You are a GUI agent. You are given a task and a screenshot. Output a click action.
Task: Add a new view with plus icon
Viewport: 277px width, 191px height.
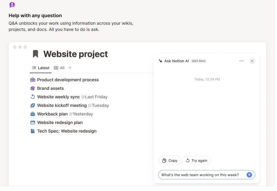click(x=70, y=68)
